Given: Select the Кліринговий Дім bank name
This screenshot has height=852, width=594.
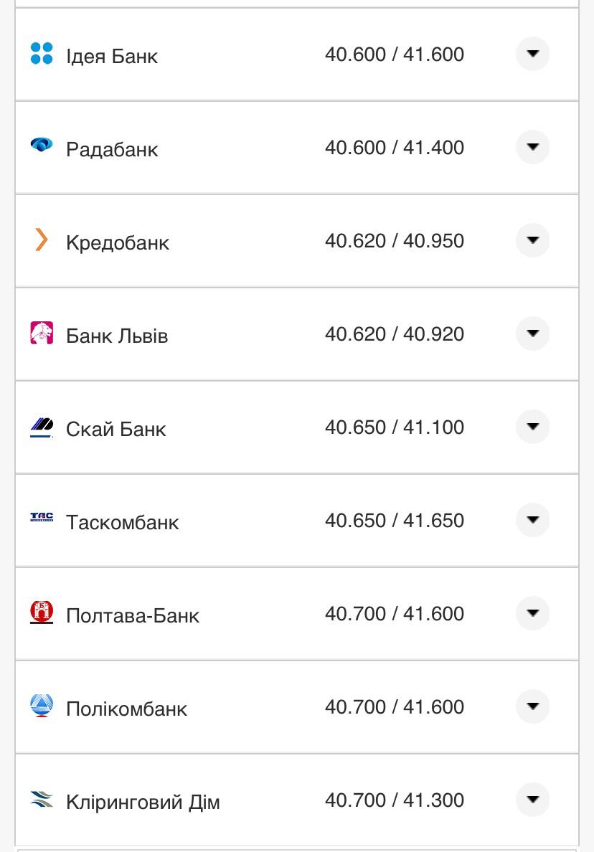Looking at the screenshot, I should pos(143,802).
